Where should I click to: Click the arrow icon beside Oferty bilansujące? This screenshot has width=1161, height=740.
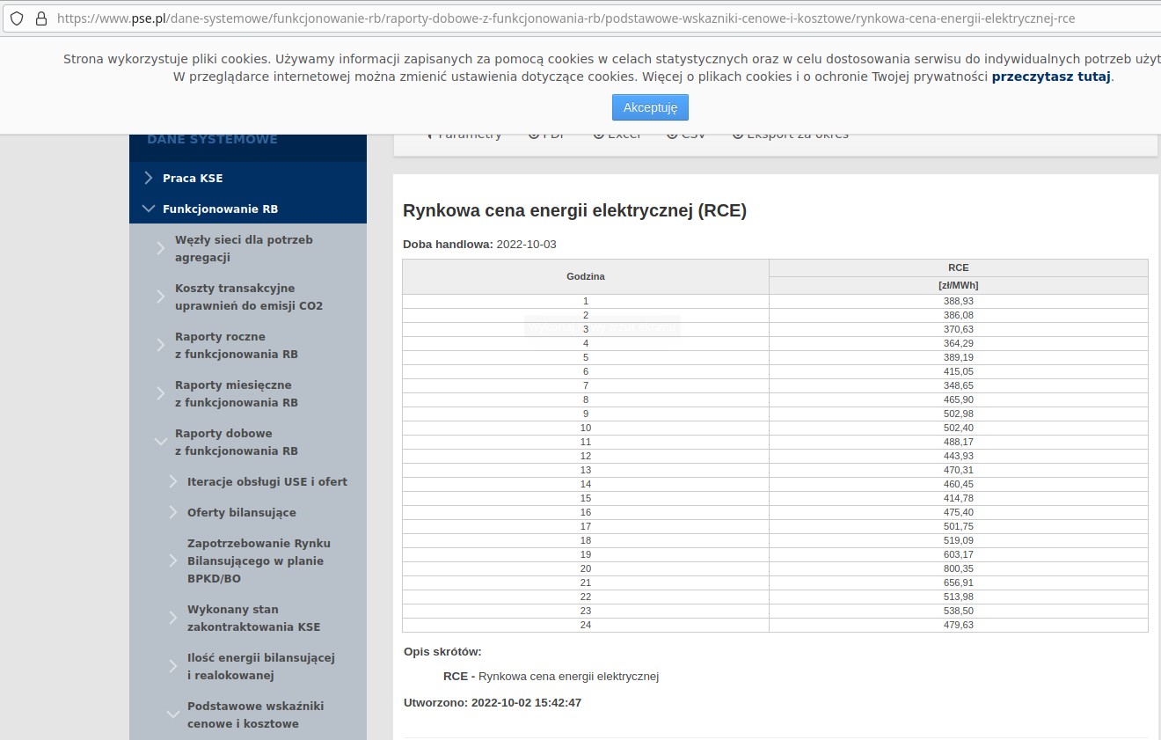point(173,512)
